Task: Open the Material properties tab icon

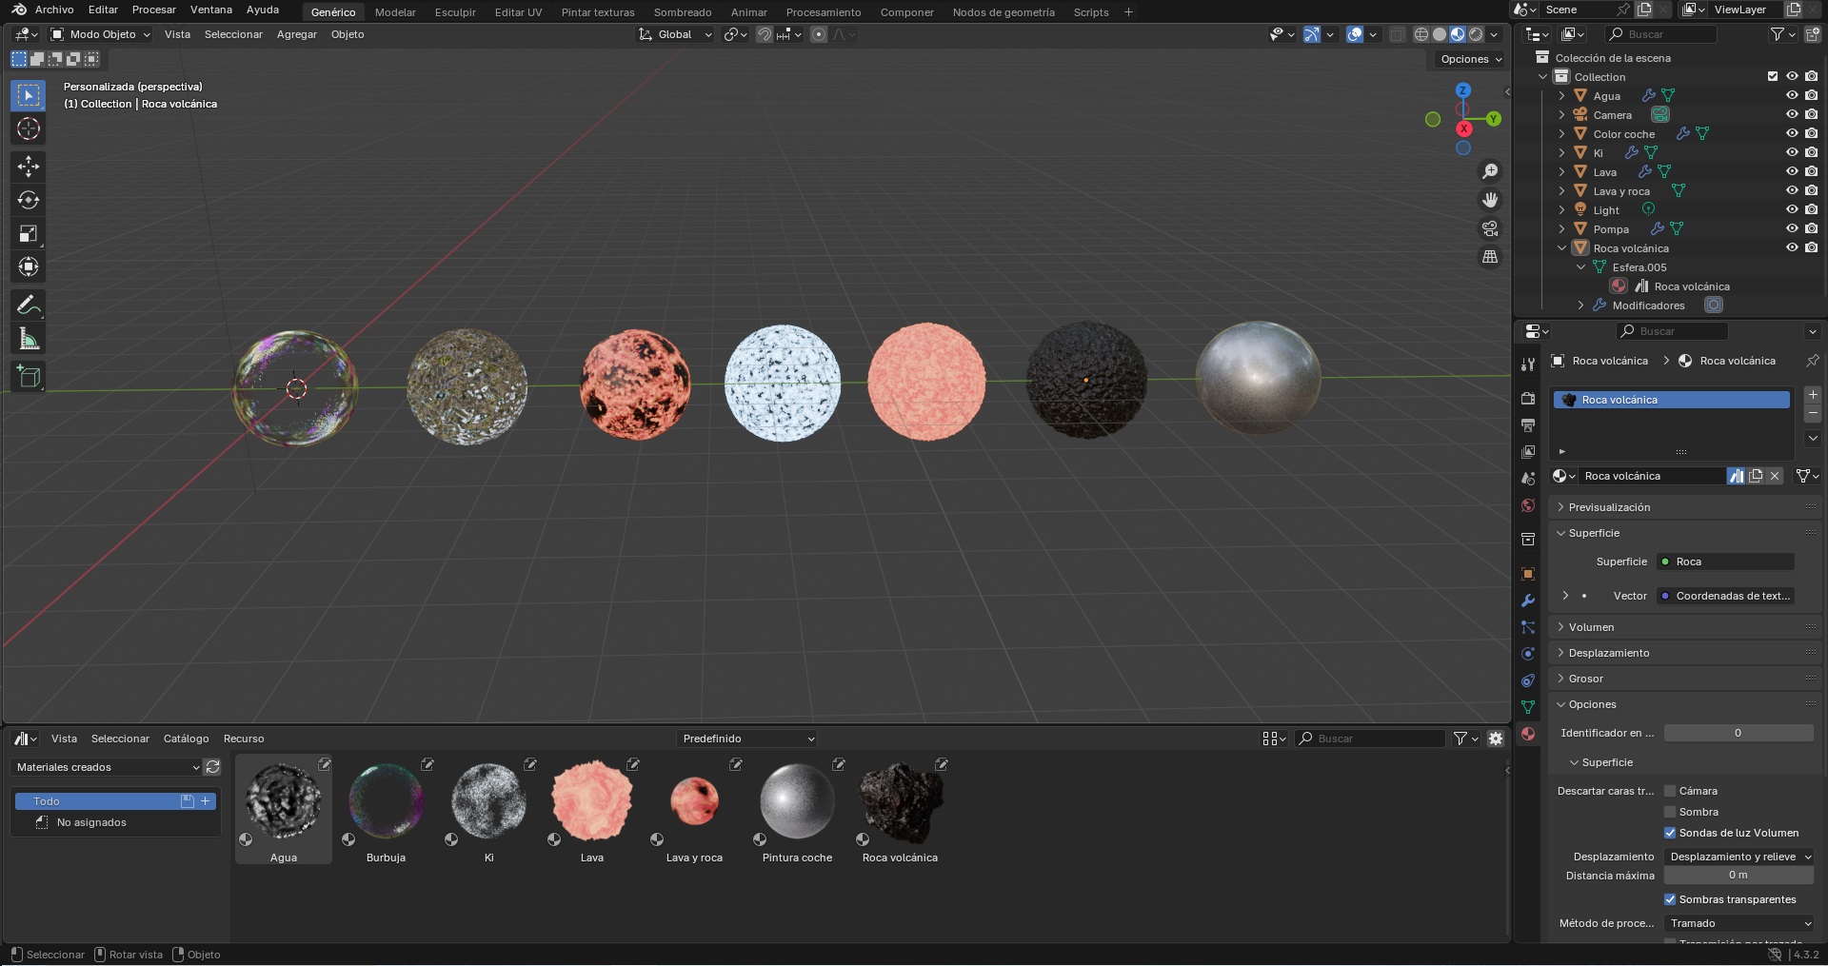Action: click(x=1528, y=734)
